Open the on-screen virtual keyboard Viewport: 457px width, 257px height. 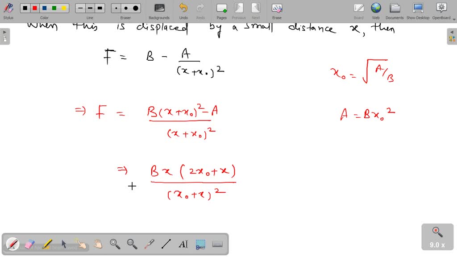click(x=218, y=244)
